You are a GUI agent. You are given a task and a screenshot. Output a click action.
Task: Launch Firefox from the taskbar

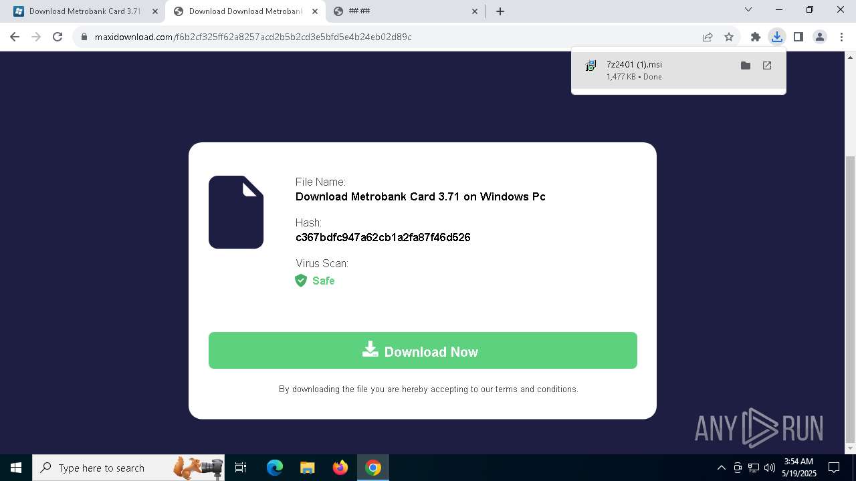coord(340,468)
